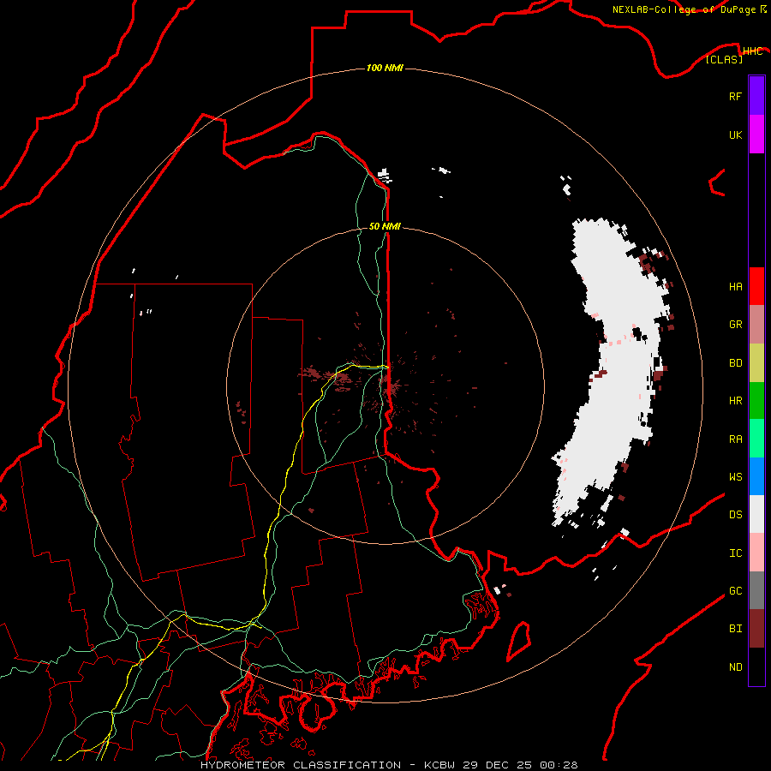The height and width of the screenshot is (771, 771).
Task: Click the BI legend label
Action: click(x=735, y=629)
